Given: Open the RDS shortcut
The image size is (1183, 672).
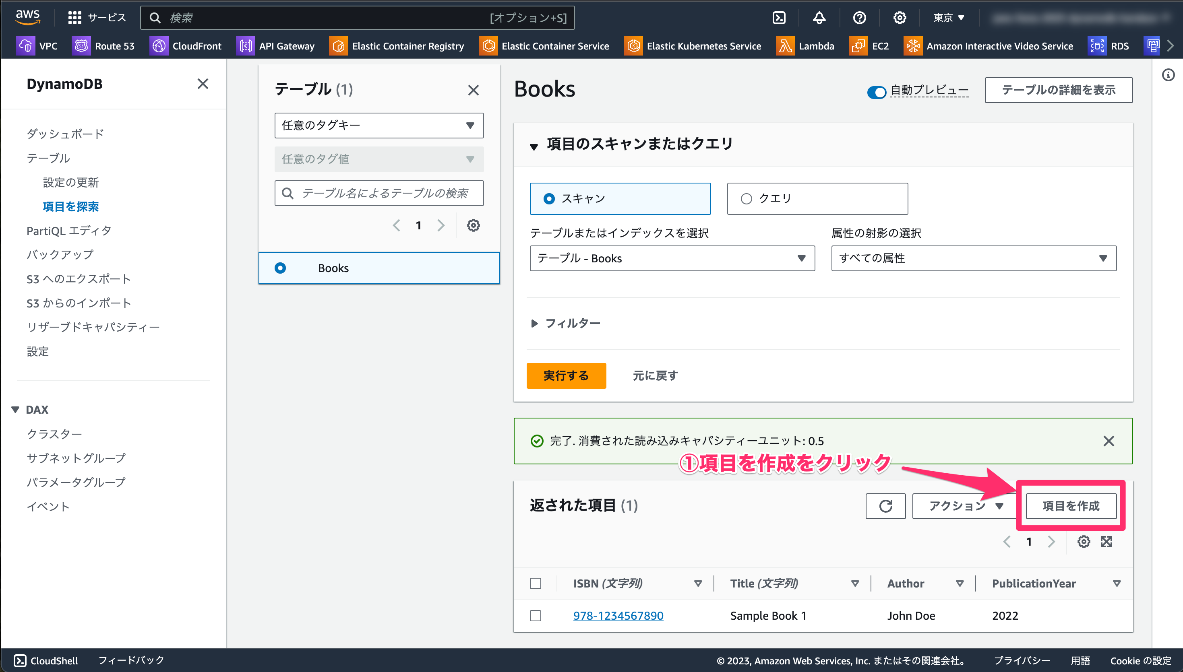Looking at the screenshot, I should click(x=1109, y=46).
